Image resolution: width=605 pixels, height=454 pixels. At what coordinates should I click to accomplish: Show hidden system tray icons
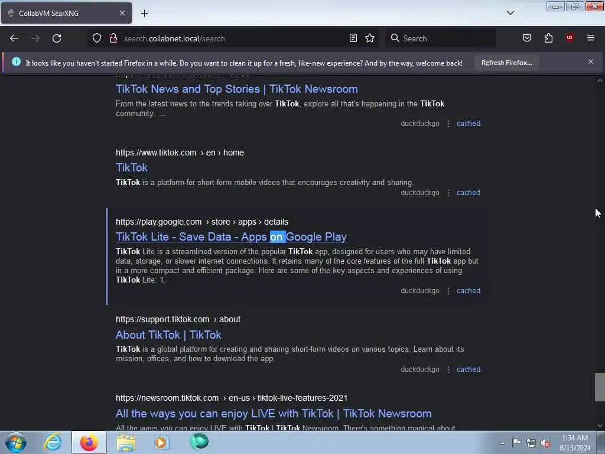[502, 443]
